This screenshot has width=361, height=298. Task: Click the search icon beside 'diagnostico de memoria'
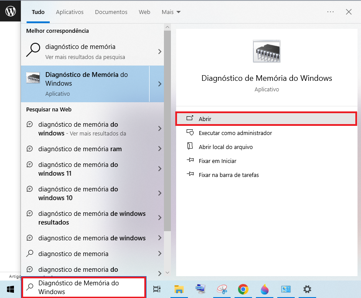coord(30,253)
